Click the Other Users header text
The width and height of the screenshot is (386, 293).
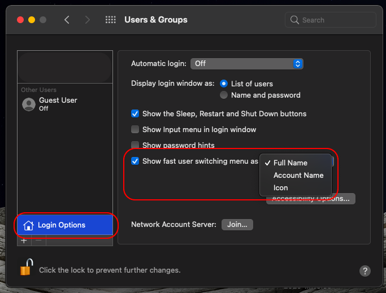[38, 90]
